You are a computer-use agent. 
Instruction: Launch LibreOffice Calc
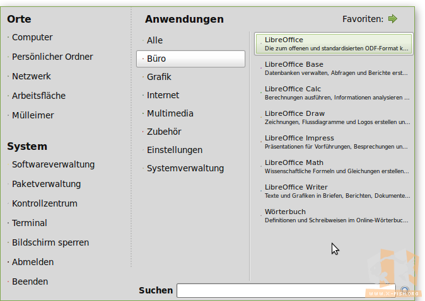[x=334, y=93]
